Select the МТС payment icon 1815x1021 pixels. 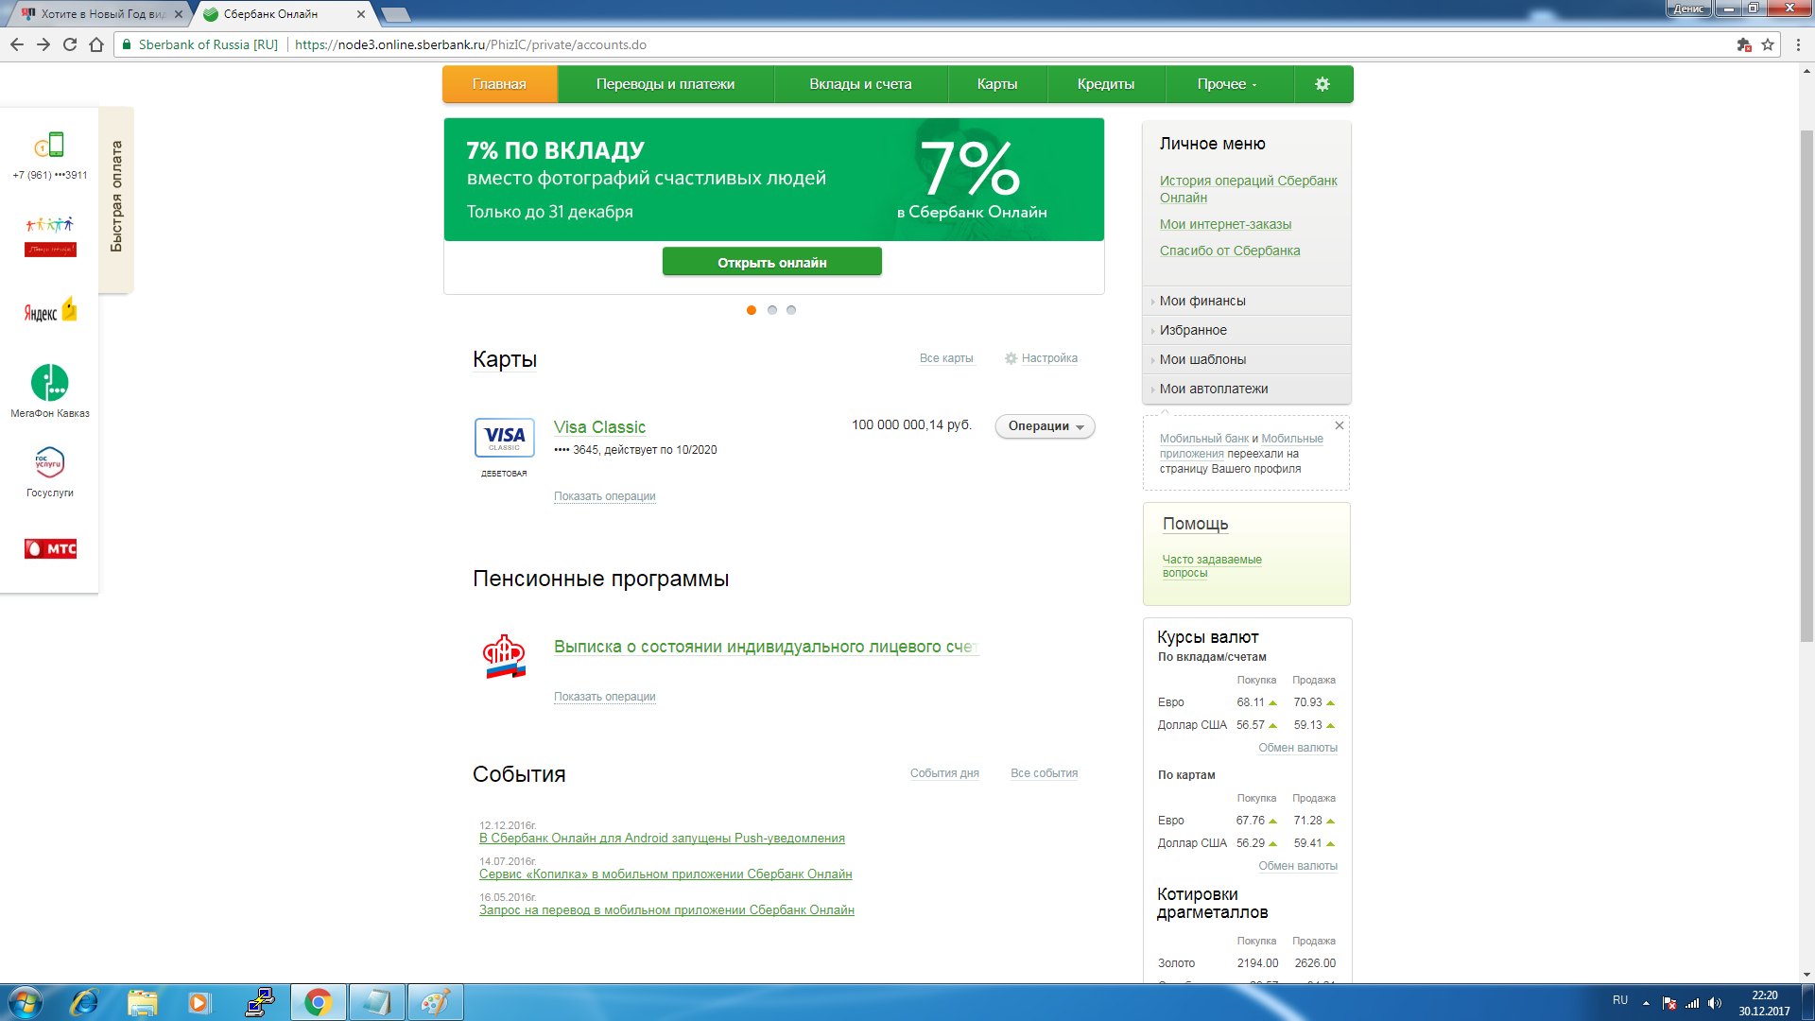(x=50, y=548)
